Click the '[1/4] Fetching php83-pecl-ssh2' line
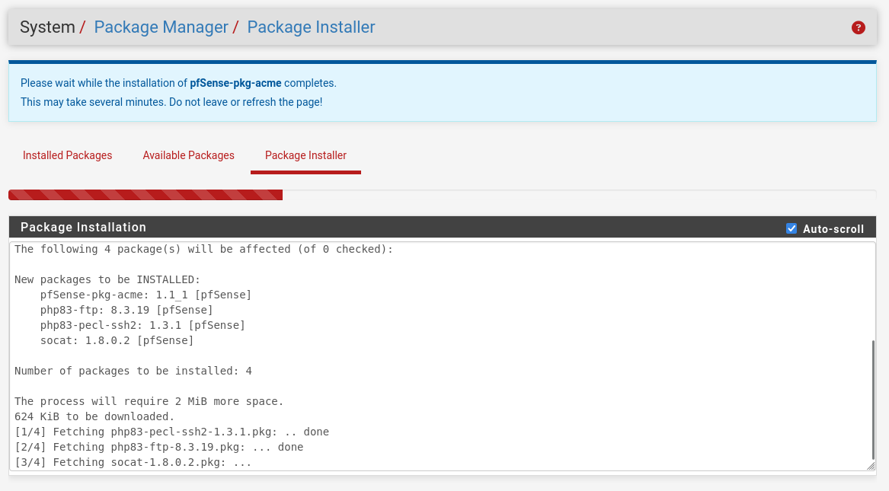The height and width of the screenshot is (491, 889). pos(172,432)
